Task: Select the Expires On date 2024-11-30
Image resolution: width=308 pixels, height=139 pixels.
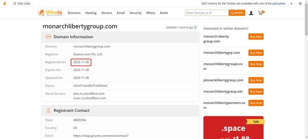Action: [x=81, y=70]
